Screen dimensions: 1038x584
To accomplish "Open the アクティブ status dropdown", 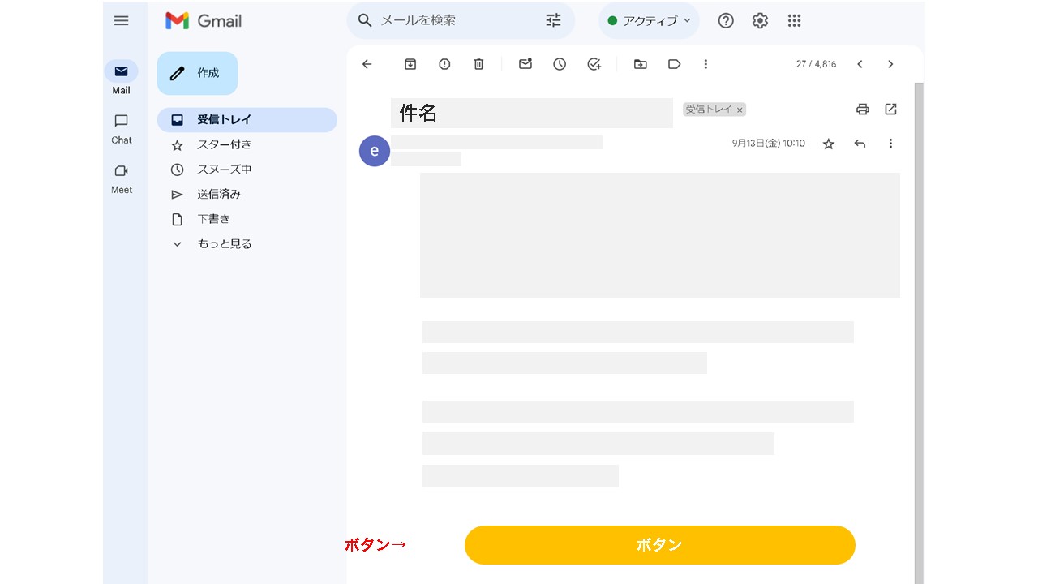I will click(x=649, y=20).
